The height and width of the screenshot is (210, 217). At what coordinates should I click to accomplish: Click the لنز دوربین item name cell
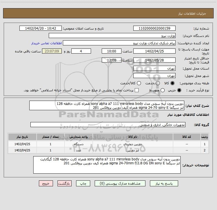tap(132, 150)
